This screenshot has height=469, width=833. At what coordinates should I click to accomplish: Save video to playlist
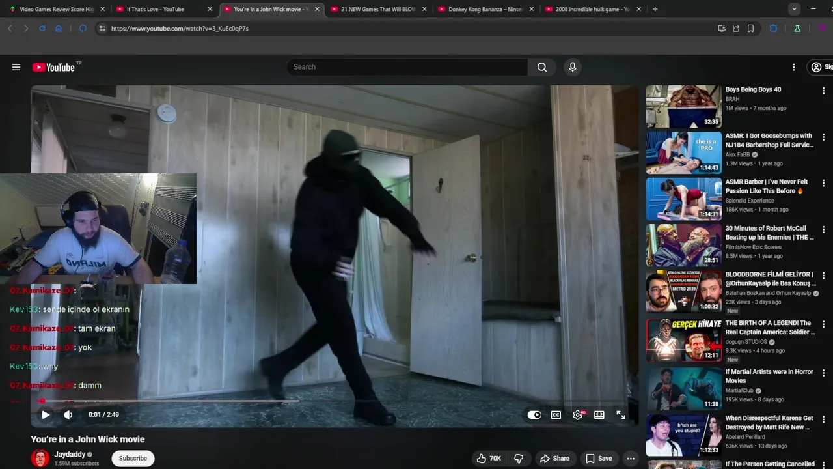[x=599, y=459]
